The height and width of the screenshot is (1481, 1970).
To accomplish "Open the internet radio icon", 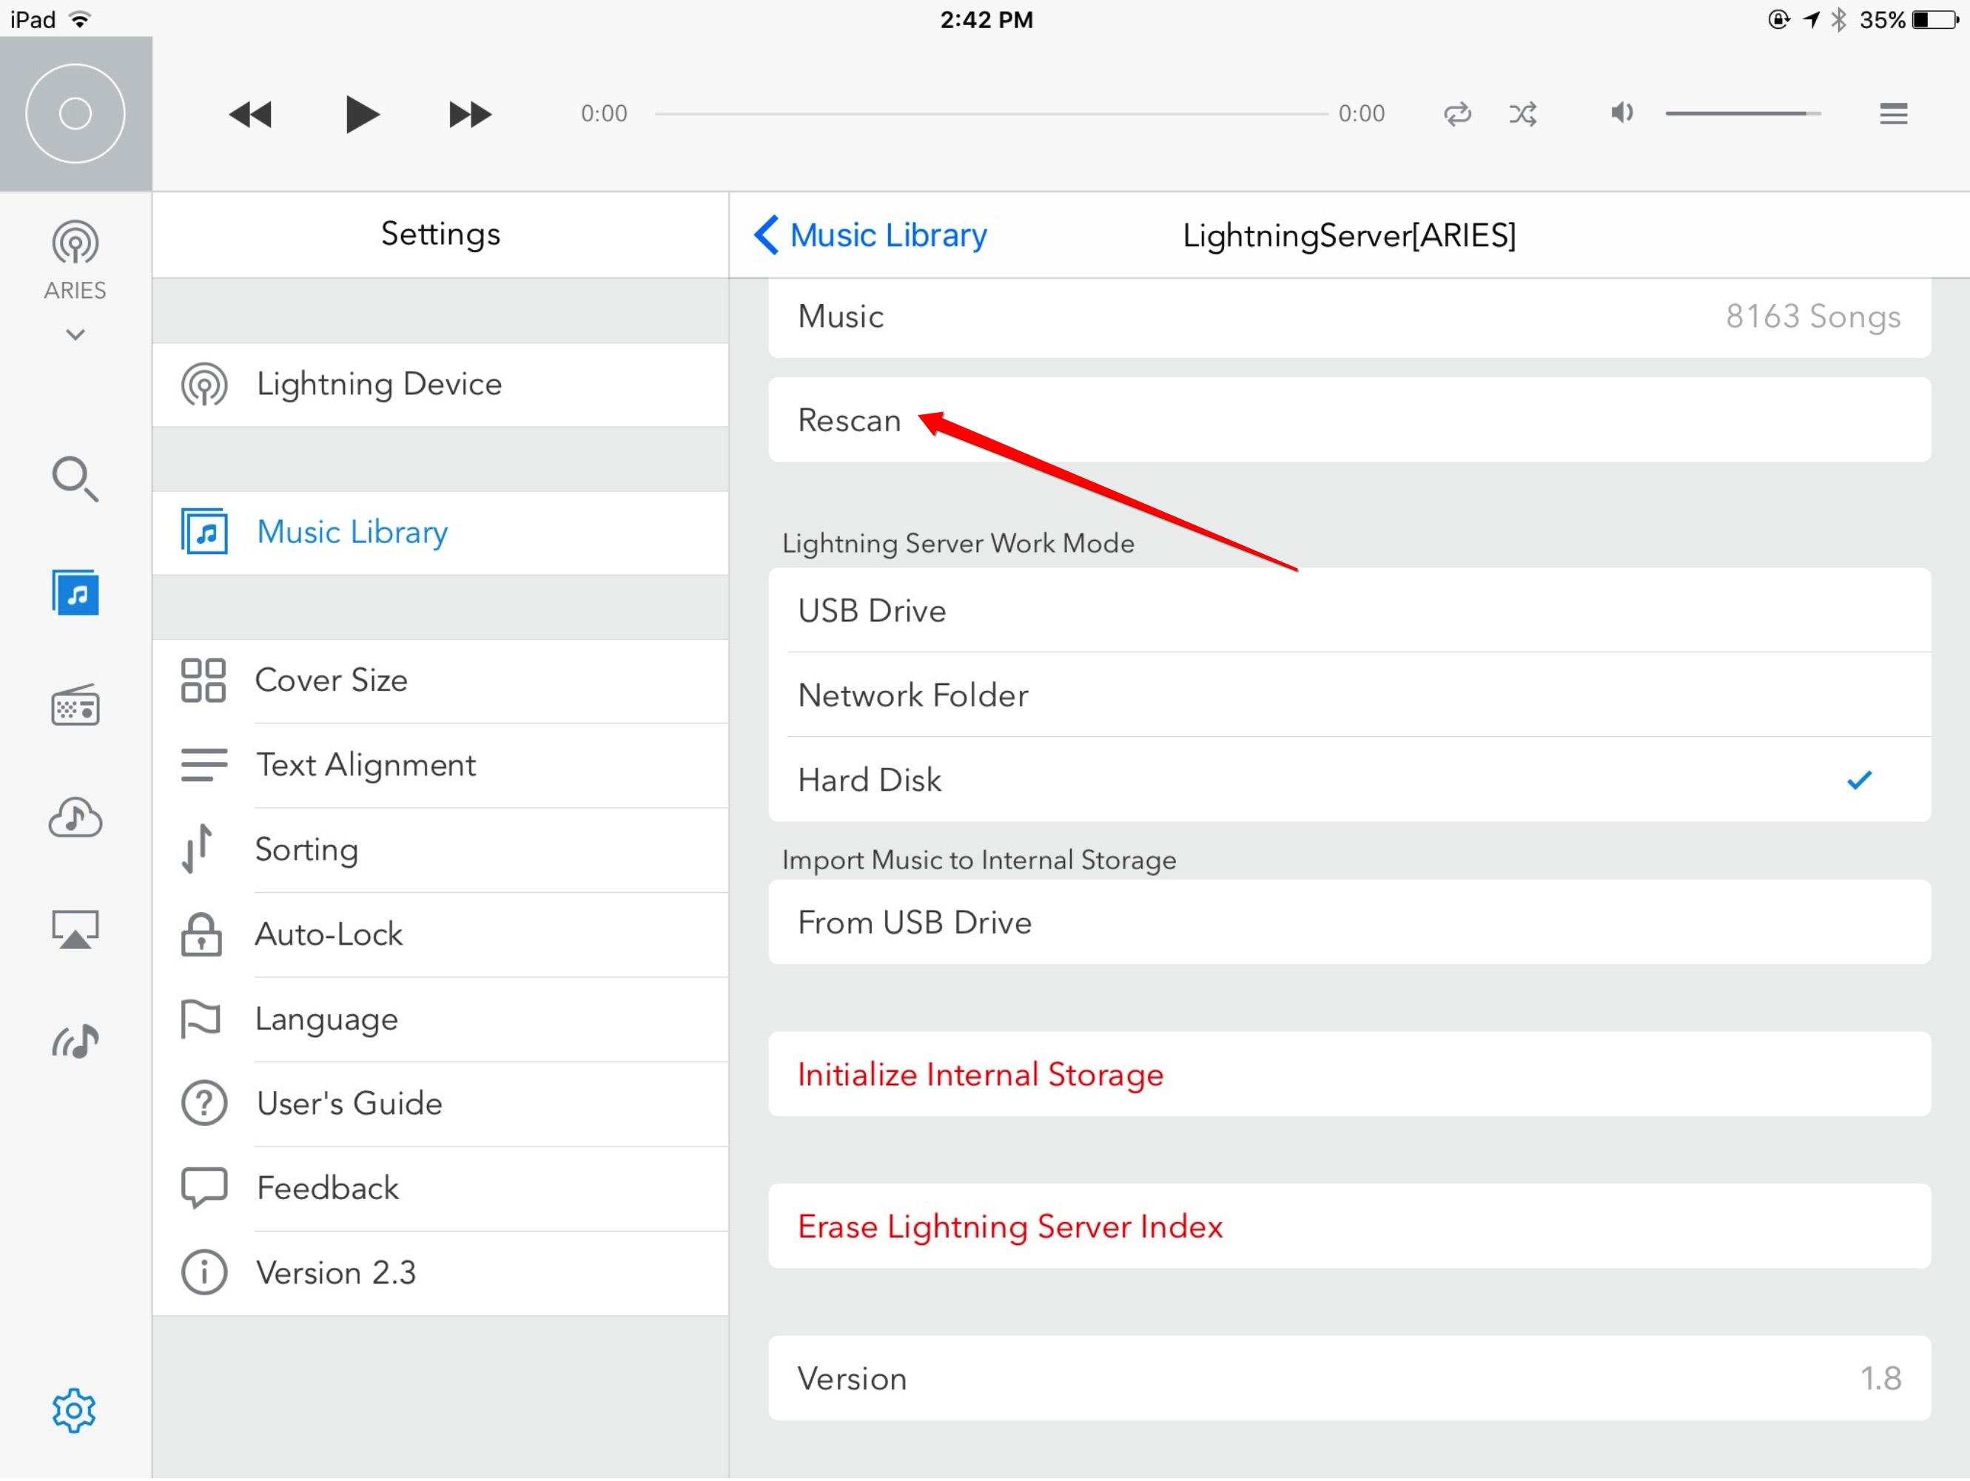I will pos(75,706).
